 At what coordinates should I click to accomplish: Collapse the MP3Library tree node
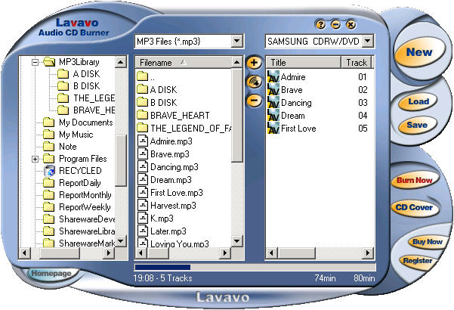pos(35,62)
